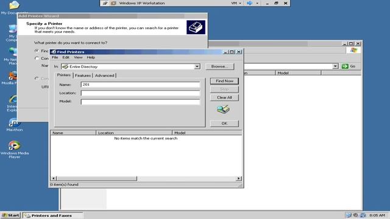Click the OK button in Find Printers

224,123
